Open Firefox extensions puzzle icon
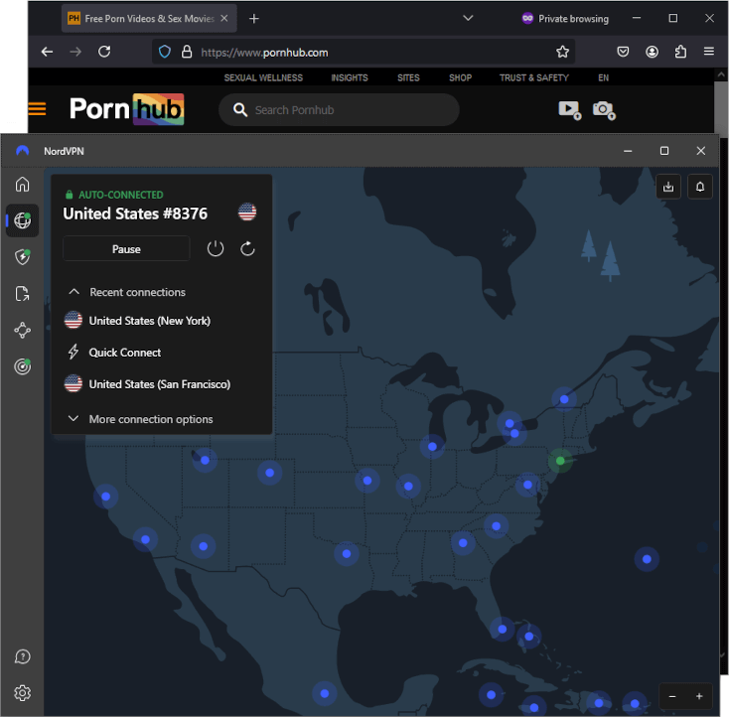This screenshot has height=717, width=729. (680, 52)
